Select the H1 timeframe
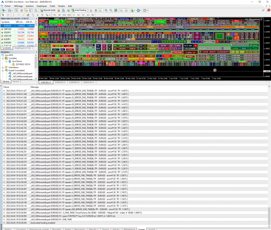Viewport: 271px width, 230px height. pos(74,15)
